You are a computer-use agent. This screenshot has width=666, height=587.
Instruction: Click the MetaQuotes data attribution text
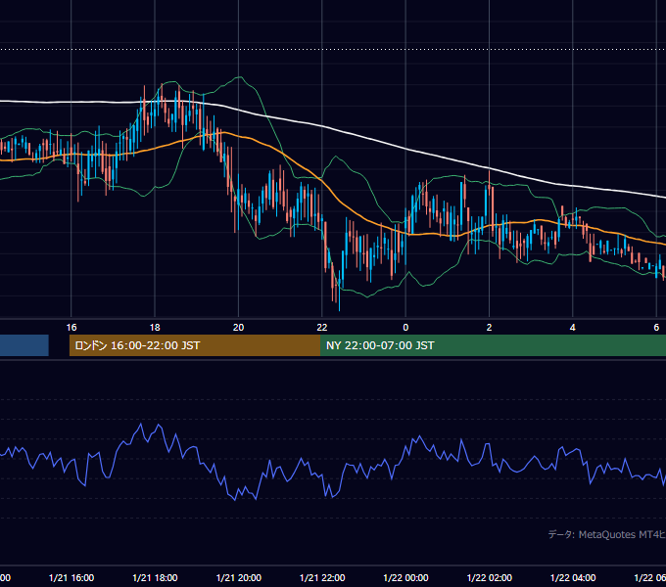click(606, 534)
